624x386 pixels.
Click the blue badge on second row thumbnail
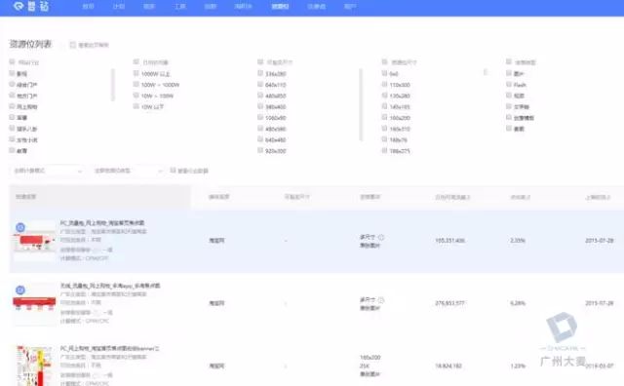coord(20,290)
